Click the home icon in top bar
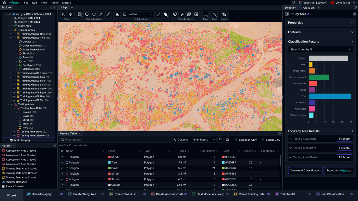This screenshot has width=358, height=201. pyautogui.click(x=4, y=3)
